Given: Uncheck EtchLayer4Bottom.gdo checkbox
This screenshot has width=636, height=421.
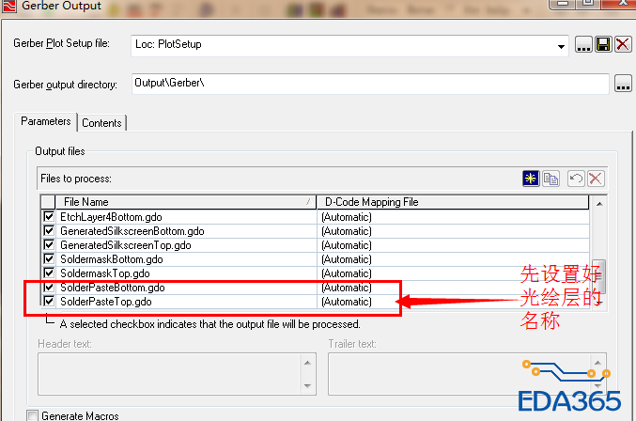Looking at the screenshot, I should click(x=49, y=216).
